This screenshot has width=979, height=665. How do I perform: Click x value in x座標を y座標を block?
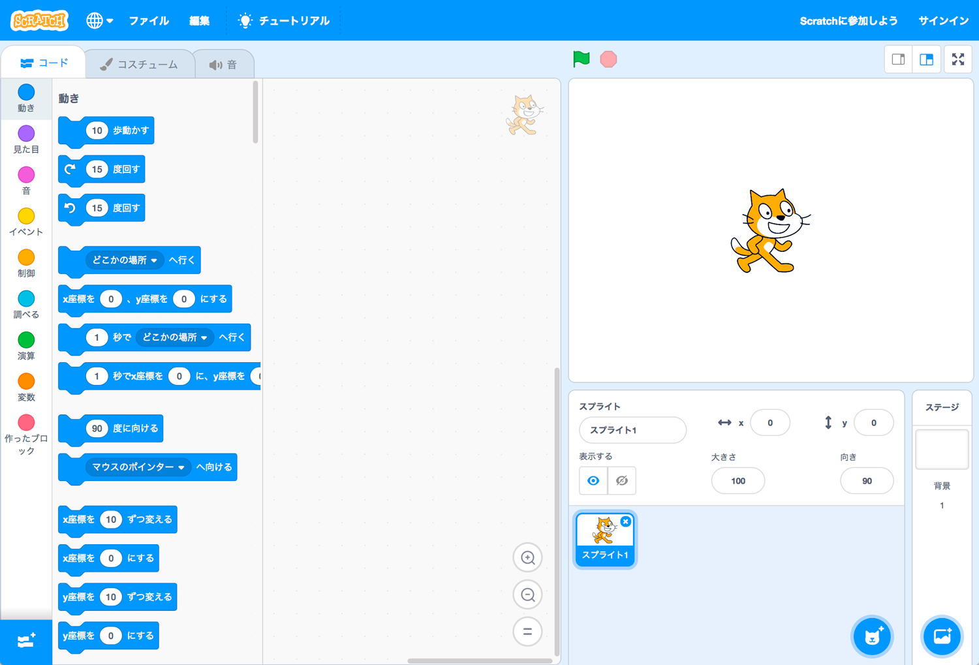(111, 299)
